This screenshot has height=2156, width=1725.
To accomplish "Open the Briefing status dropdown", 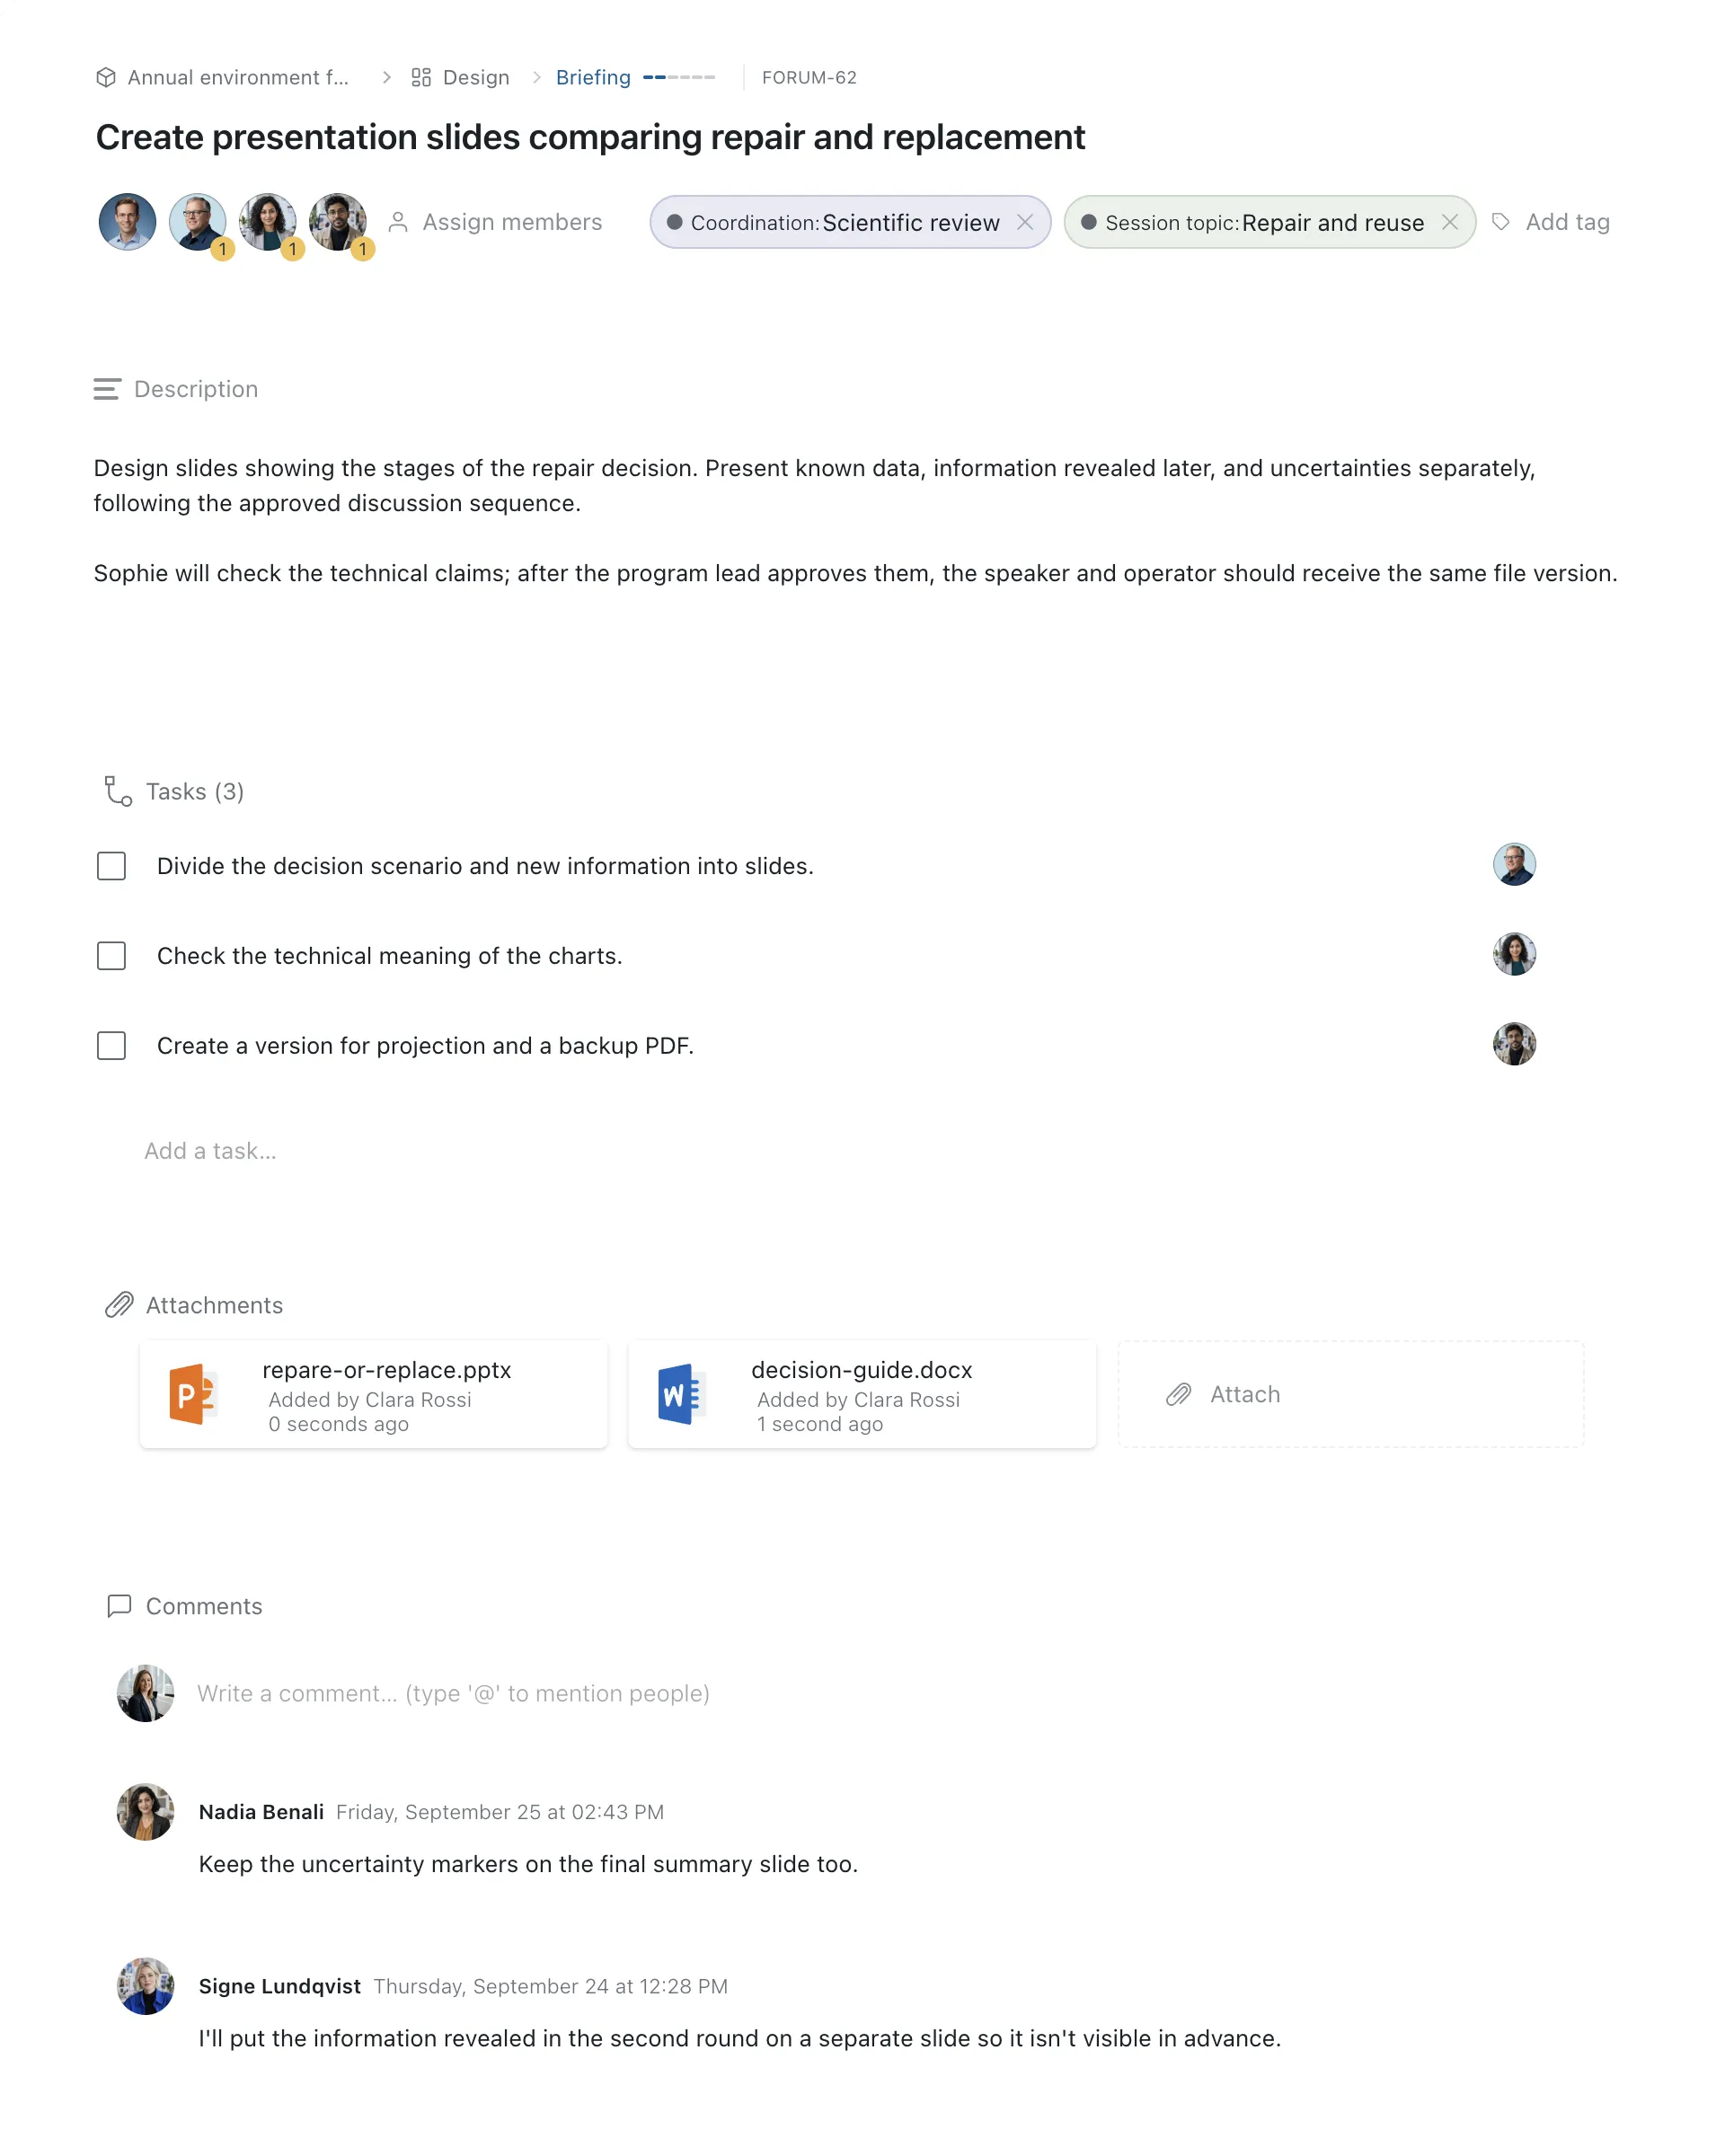I will pos(593,77).
